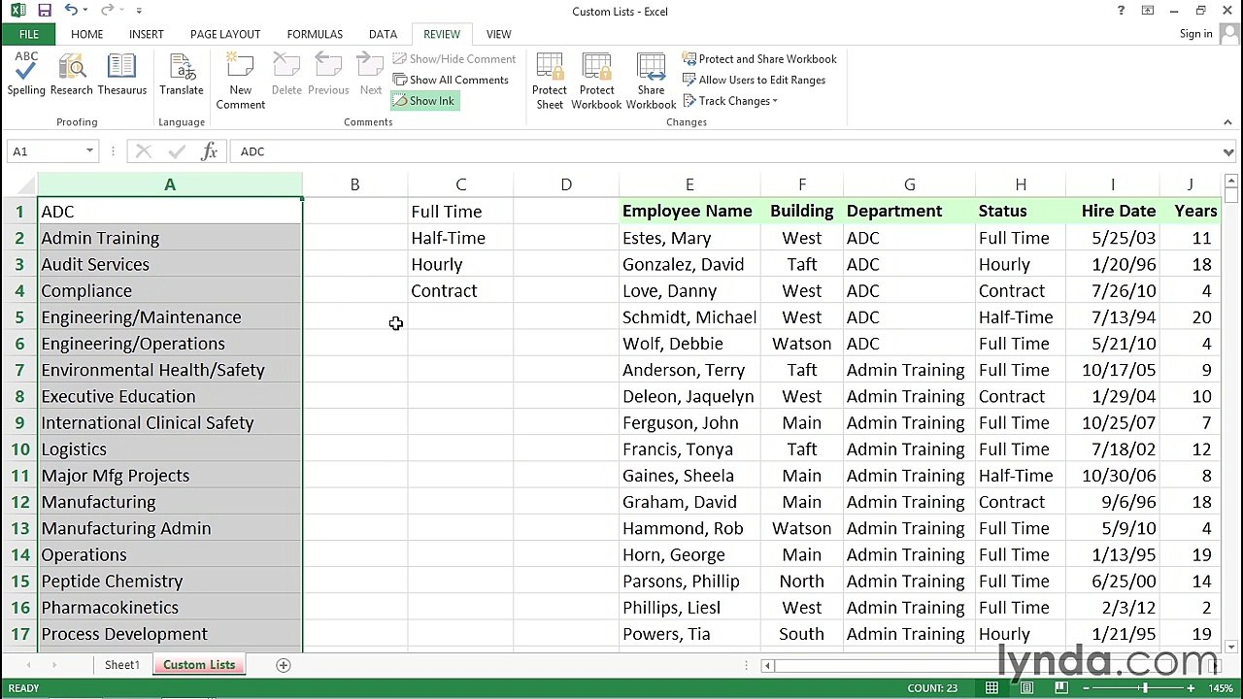Viewport: 1243px width, 699px height.
Task: Go to Next comment
Action: [x=371, y=75]
